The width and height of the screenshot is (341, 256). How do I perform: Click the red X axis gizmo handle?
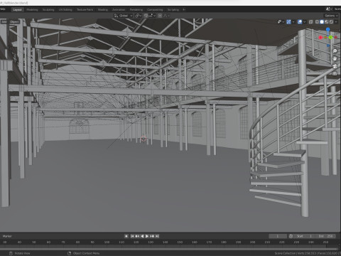(320, 38)
